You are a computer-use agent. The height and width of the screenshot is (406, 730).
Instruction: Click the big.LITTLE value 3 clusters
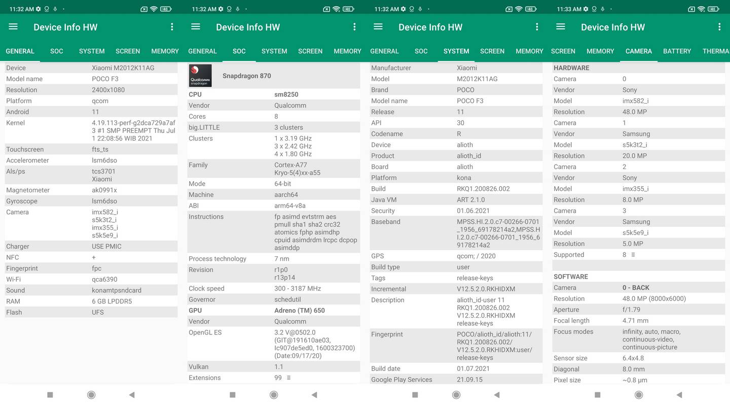288,127
